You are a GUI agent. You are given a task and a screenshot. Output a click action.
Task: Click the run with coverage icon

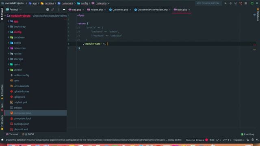pyautogui.click(x=236, y=3)
